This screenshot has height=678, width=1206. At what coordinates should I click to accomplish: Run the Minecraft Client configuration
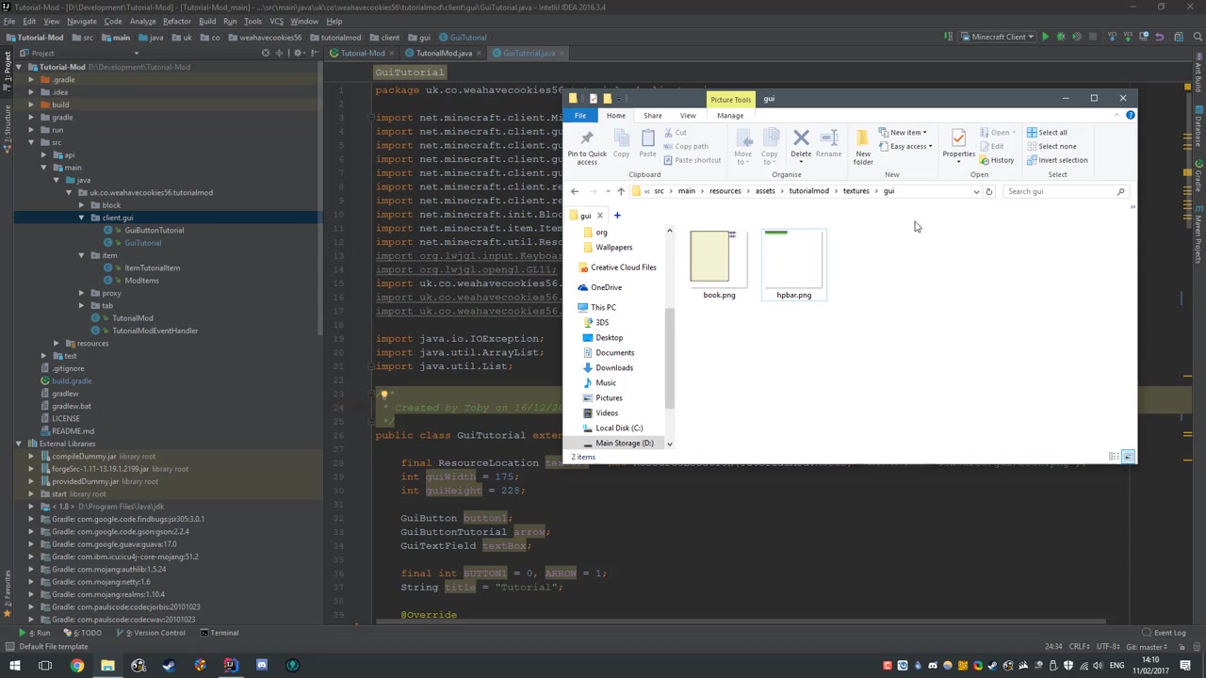pos(1045,37)
